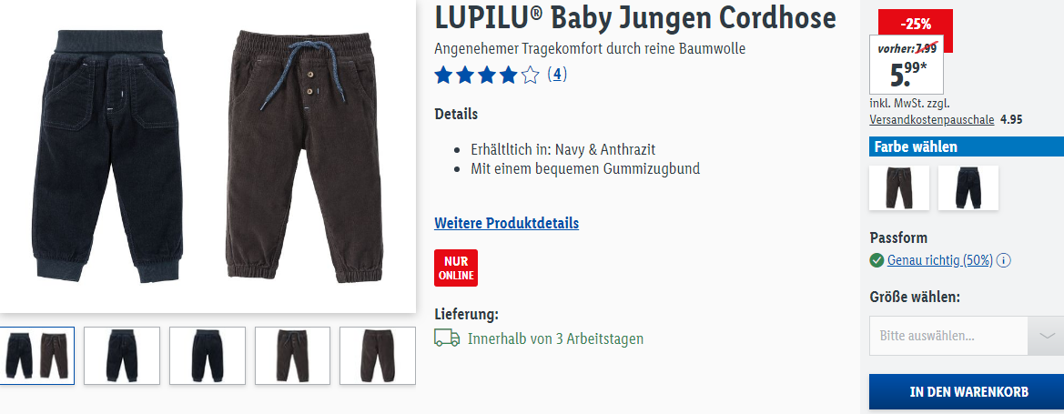This screenshot has height=414, width=1064.
Task: Click the -25% discount badge
Action: (x=916, y=24)
